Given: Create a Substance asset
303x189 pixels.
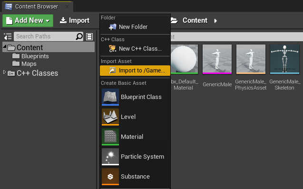Looking at the screenshot, I should click(135, 177).
